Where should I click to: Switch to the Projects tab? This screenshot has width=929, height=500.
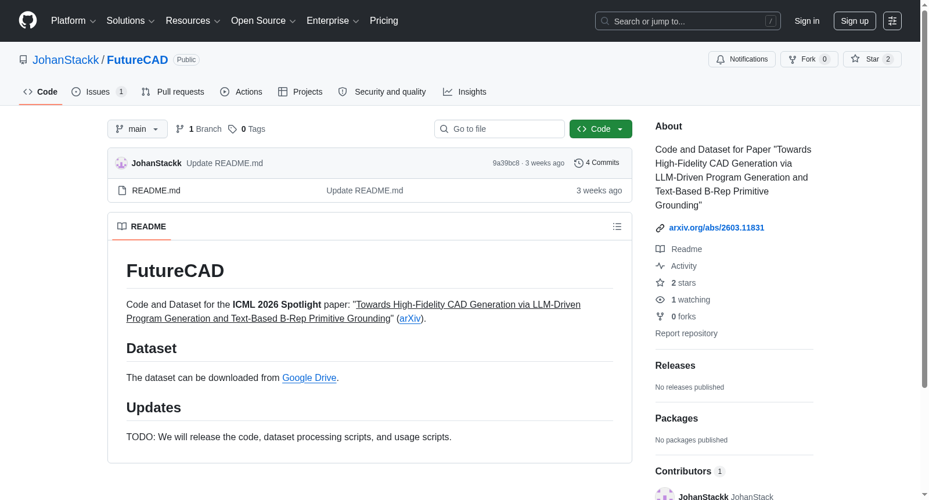click(x=300, y=92)
